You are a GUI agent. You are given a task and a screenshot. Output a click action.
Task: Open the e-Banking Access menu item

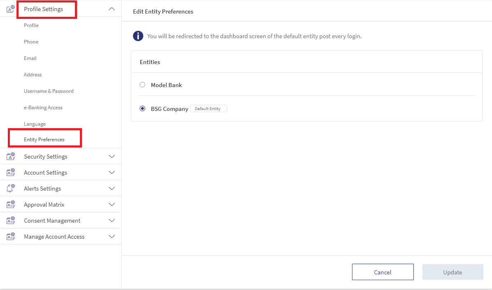coord(43,108)
